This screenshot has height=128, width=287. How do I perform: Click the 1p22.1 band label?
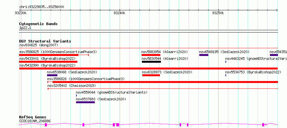25,28
